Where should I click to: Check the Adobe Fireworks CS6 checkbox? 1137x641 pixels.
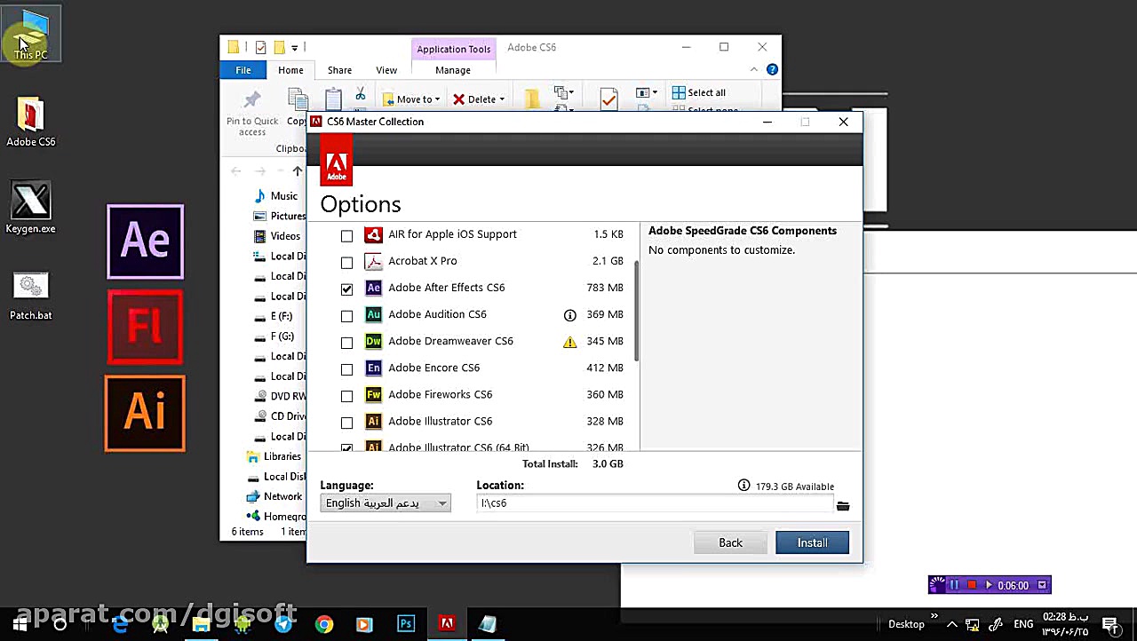pos(346,395)
